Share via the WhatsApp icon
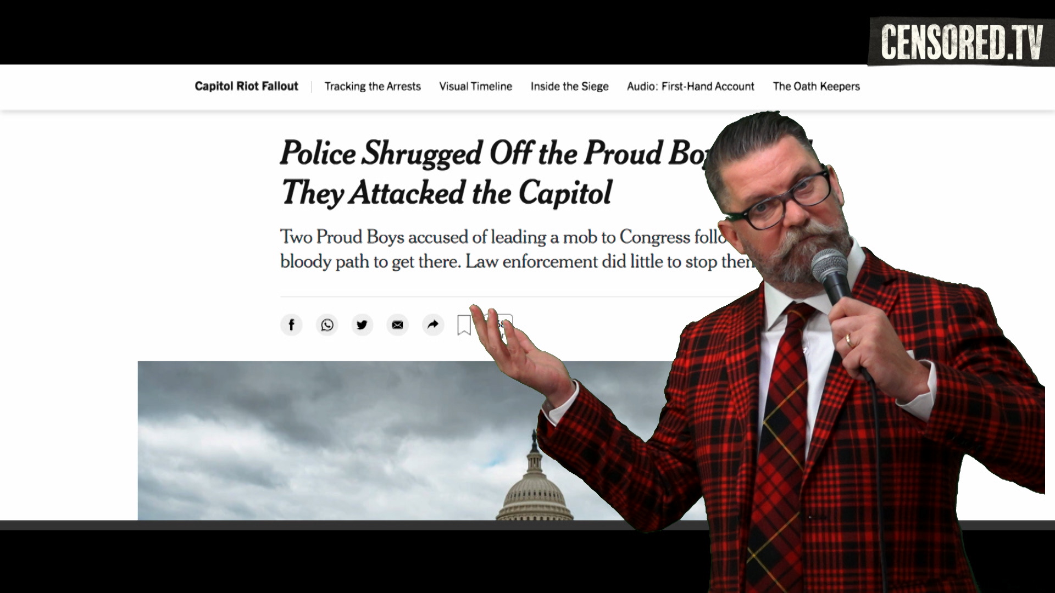 [327, 325]
